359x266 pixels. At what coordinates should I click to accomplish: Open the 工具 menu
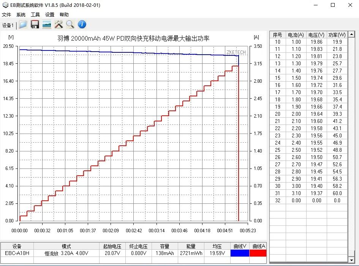35,15
